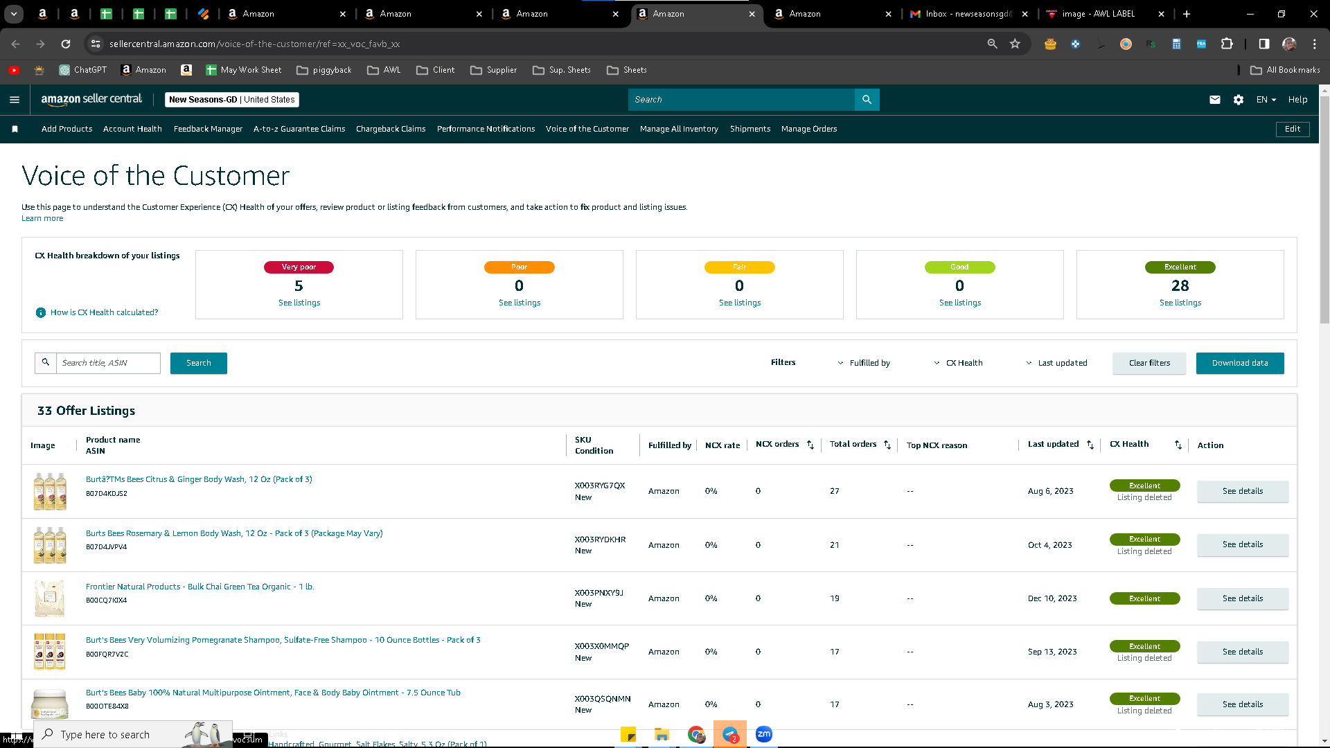Image resolution: width=1330 pixels, height=748 pixels.
Task: Click the Search title, ASIN input field
Action: [x=108, y=363]
